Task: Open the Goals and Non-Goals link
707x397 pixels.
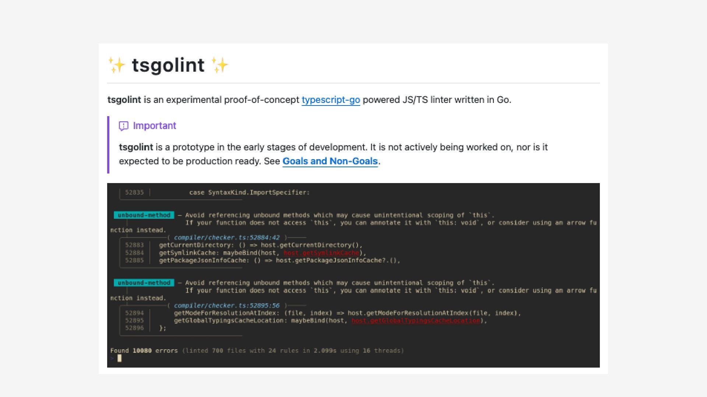Action: [x=330, y=161]
